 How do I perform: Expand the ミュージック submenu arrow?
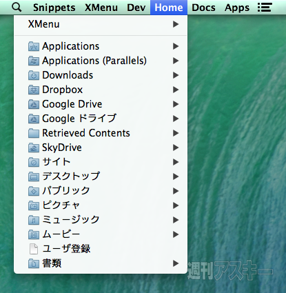tap(176, 220)
